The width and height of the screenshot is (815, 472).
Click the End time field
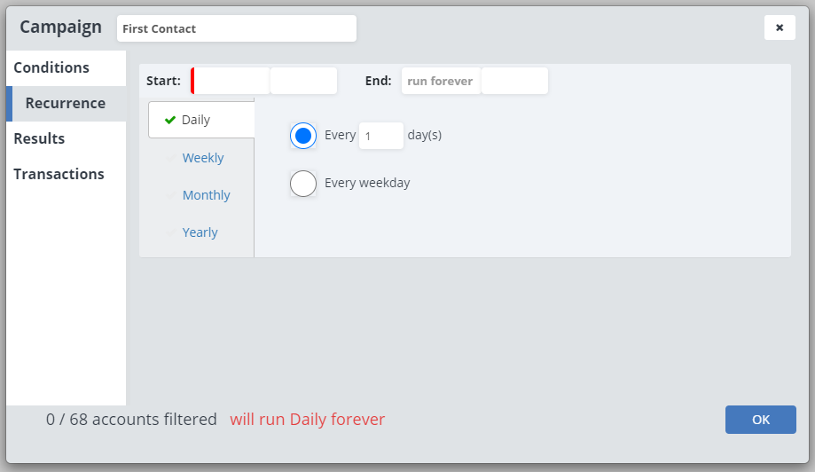tap(514, 81)
